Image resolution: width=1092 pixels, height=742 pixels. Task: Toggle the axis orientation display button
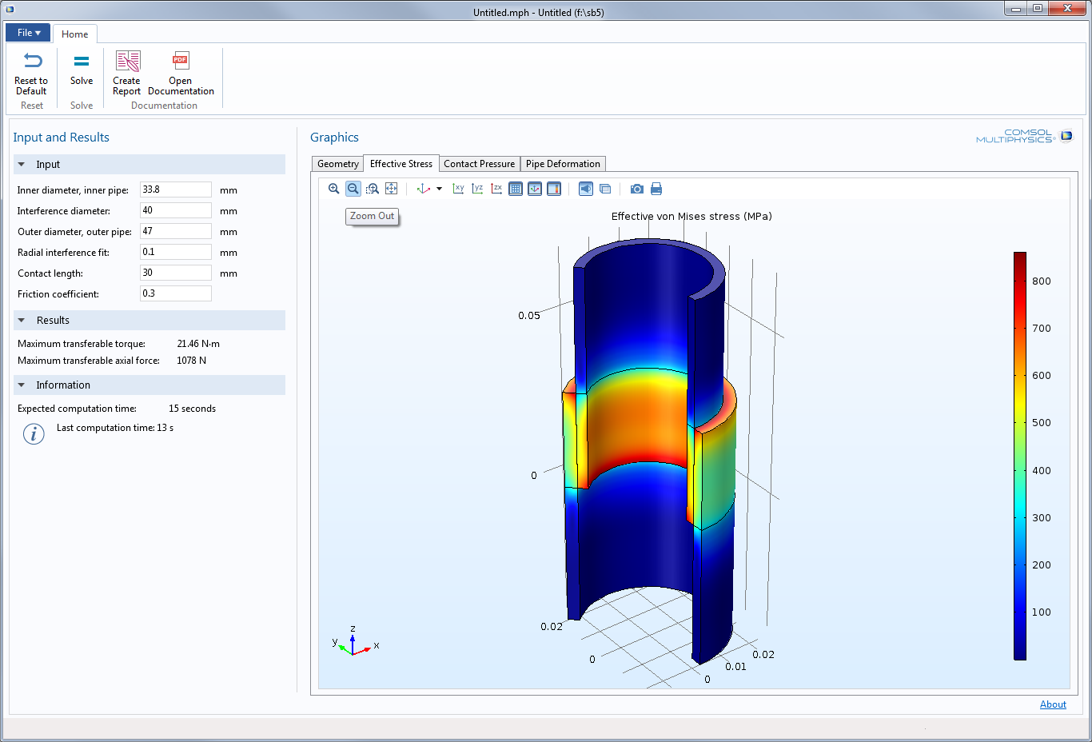(535, 189)
